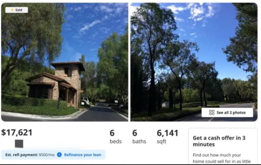Click the $17,621 price

[x=16, y=132]
